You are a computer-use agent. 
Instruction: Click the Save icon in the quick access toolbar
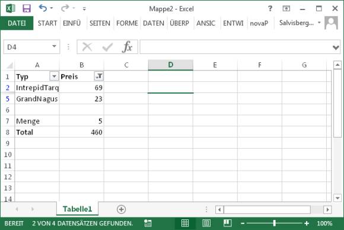(27, 8)
